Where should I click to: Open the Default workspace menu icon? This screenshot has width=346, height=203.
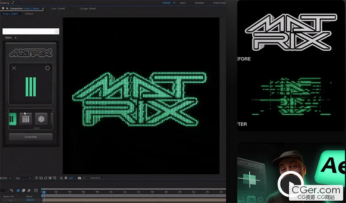coord(174,3)
